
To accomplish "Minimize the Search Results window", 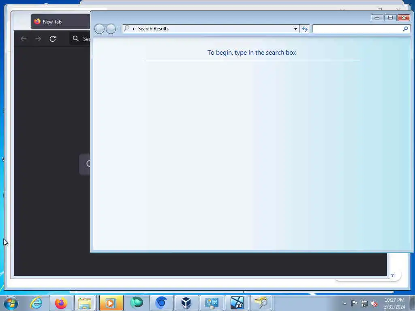I will point(377,18).
